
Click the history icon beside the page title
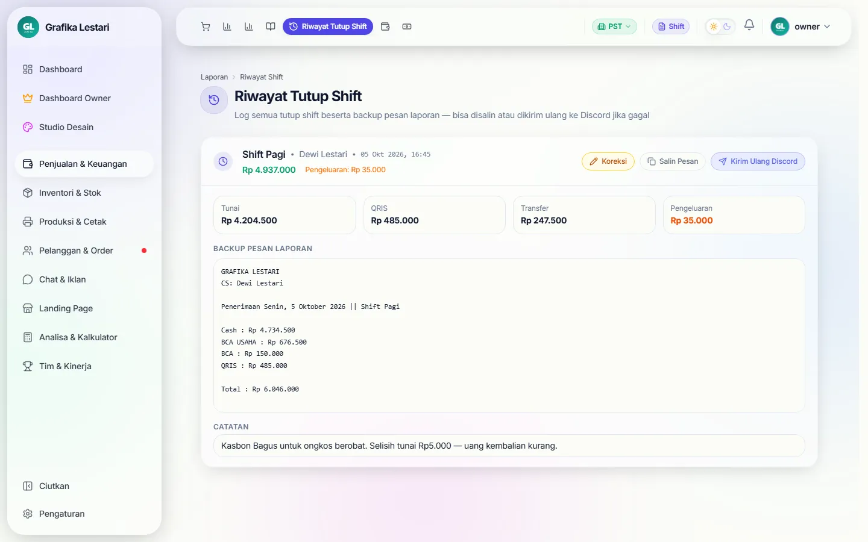click(214, 100)
